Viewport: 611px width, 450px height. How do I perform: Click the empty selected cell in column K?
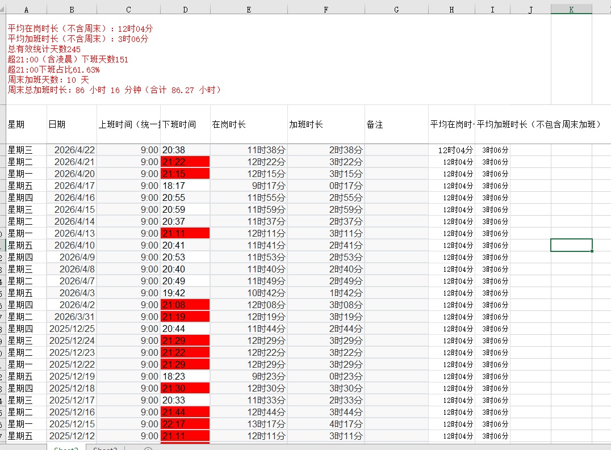pos(571,245)
